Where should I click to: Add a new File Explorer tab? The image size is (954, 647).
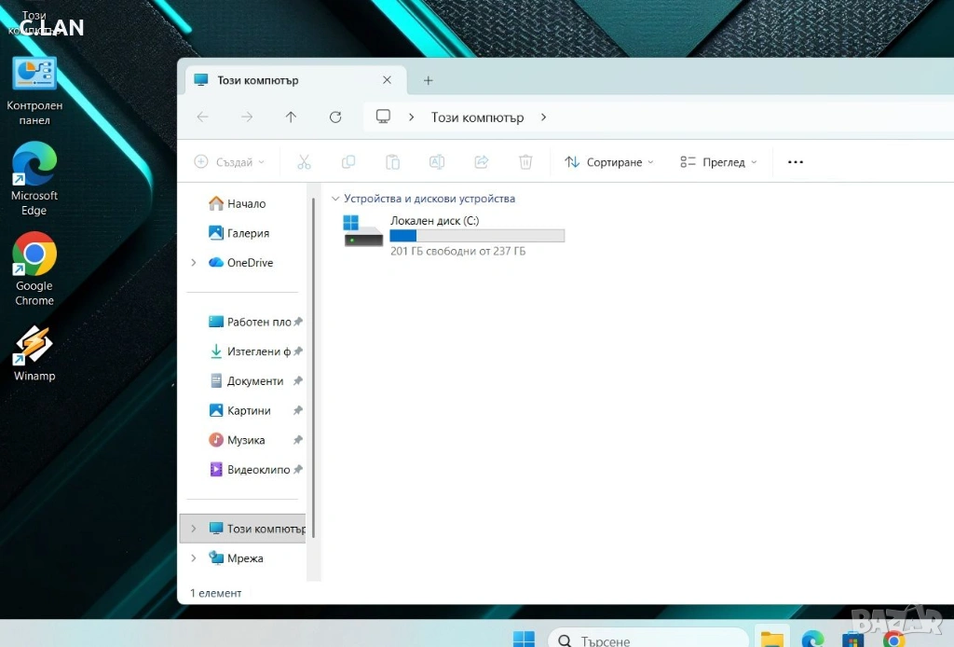[x=429, y=80]
